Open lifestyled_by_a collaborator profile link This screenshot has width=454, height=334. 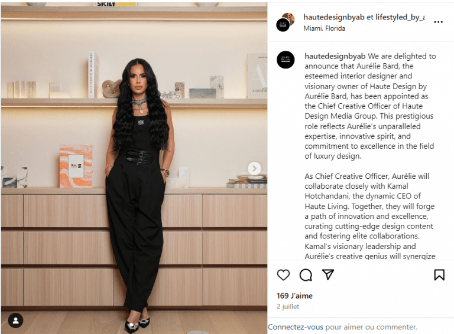coord(400,17)
